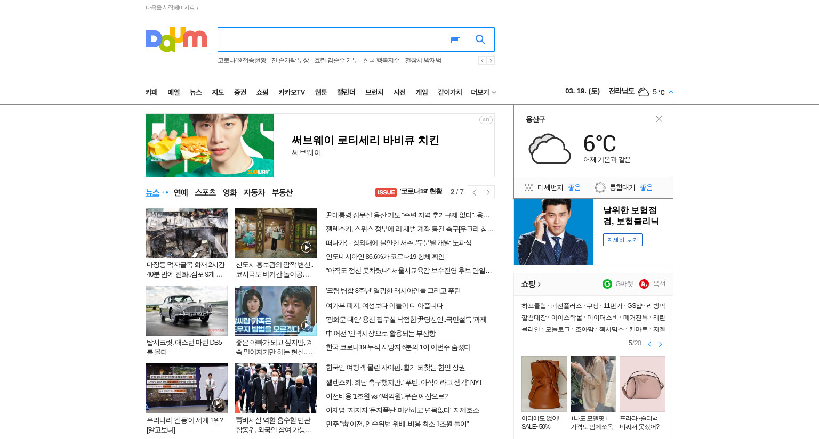Click the 6°C temperature reading
This screenshot has width=819, height=439.
pos(599,144)
